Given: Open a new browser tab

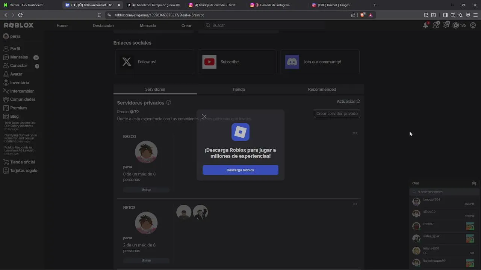Looking at the screenshot, I should click(x=375, y=5).
